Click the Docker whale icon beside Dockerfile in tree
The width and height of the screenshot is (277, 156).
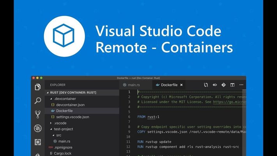[53, 111]
